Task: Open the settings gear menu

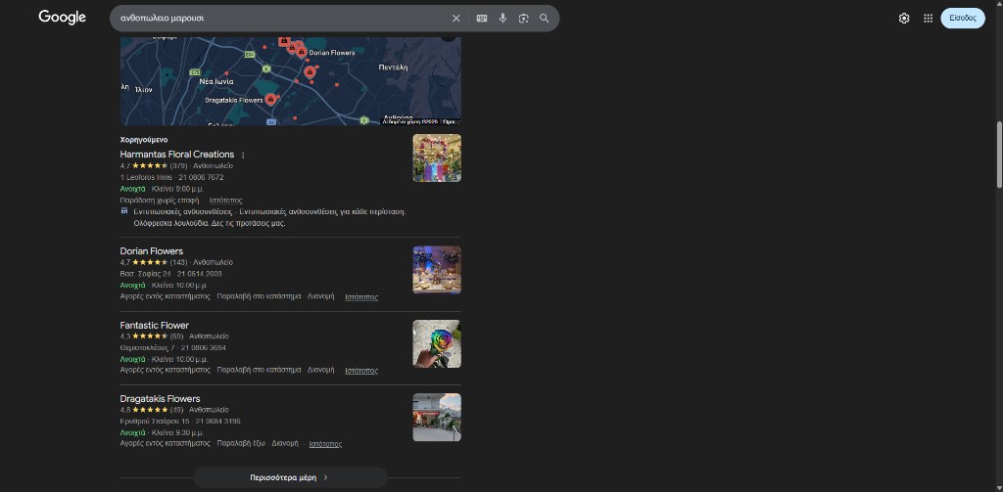Action: click(x=904, y=19)
